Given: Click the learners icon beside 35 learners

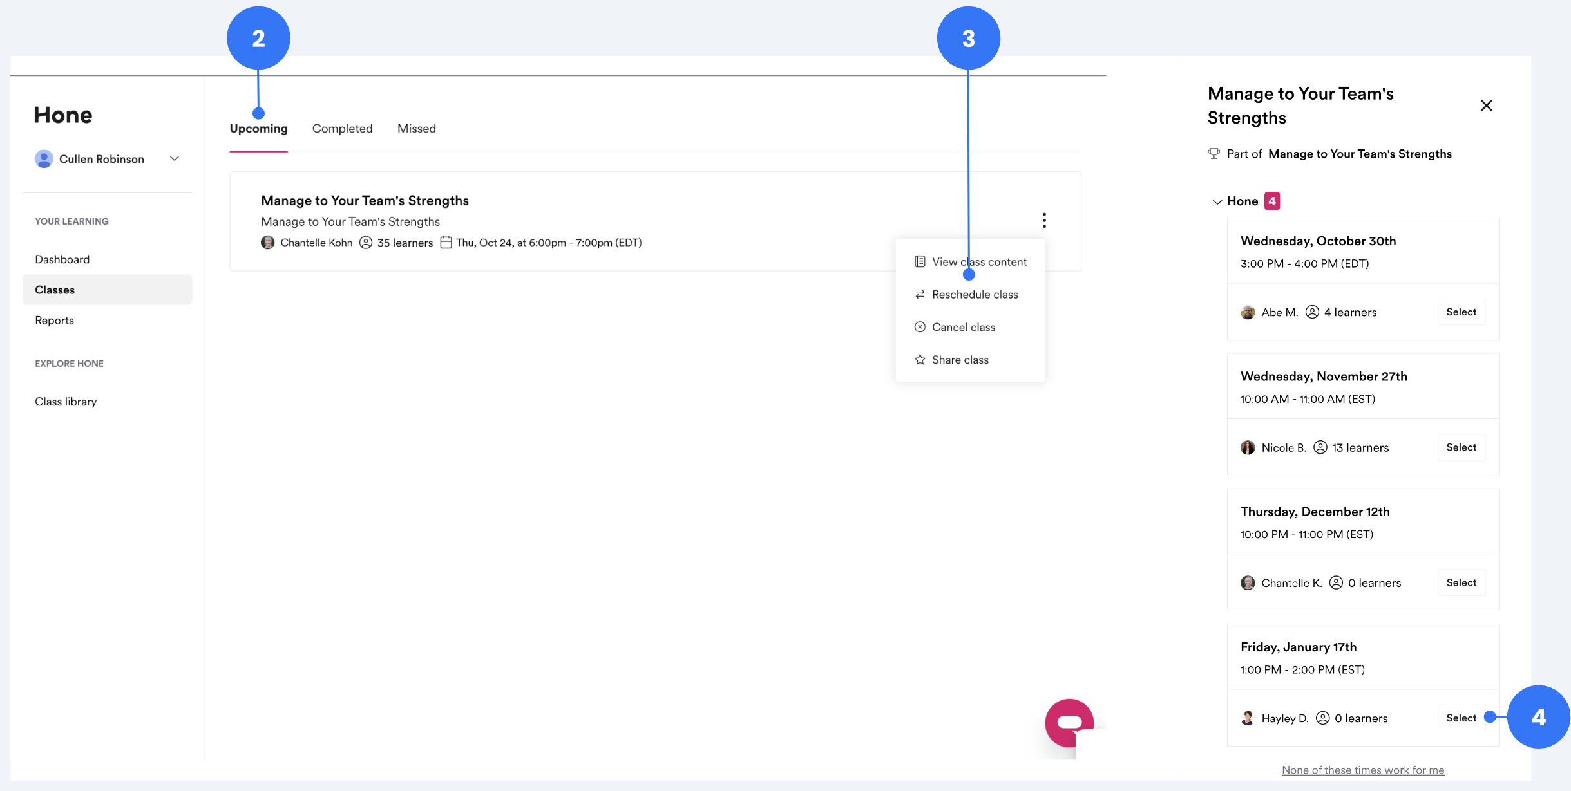Looking at the screenshot, I should (366, 243).
